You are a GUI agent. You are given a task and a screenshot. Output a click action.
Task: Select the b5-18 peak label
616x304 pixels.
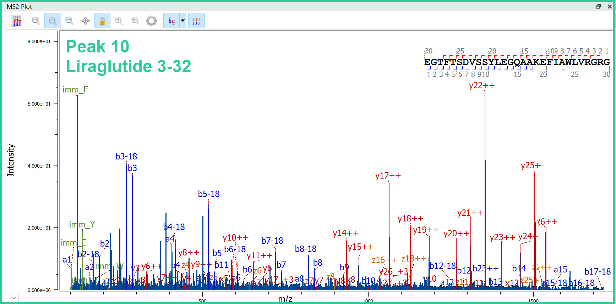click(209, 194)
